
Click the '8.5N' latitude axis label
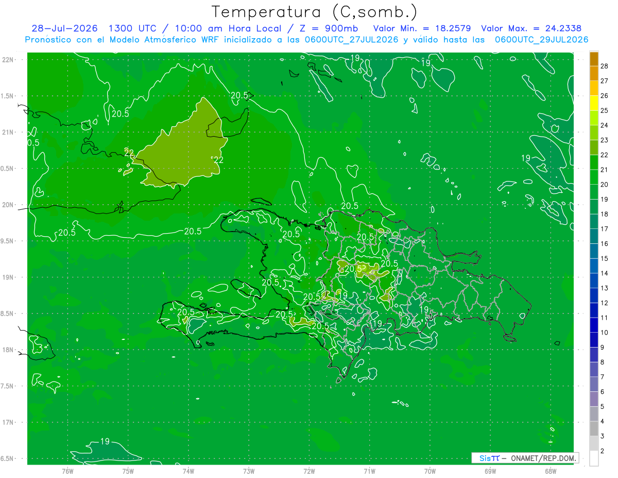point(7,314)
